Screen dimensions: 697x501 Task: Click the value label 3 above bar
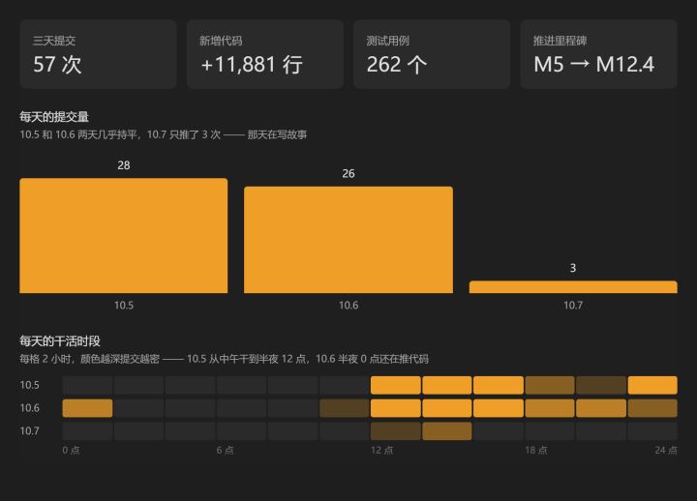[x=573, y=268]
